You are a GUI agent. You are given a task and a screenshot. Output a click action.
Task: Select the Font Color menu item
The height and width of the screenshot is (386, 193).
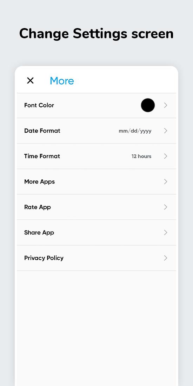click(x=96, y=105)
